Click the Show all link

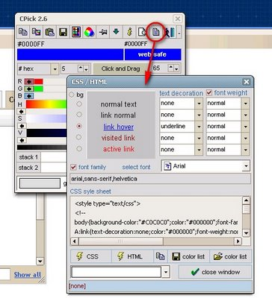coord(28,275)
